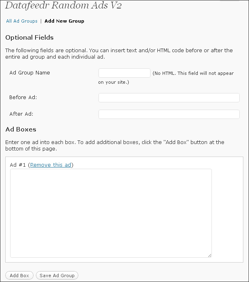Click the After Ad label
The height and width of the screenshot is (282, 249).
tap(21, 114)
